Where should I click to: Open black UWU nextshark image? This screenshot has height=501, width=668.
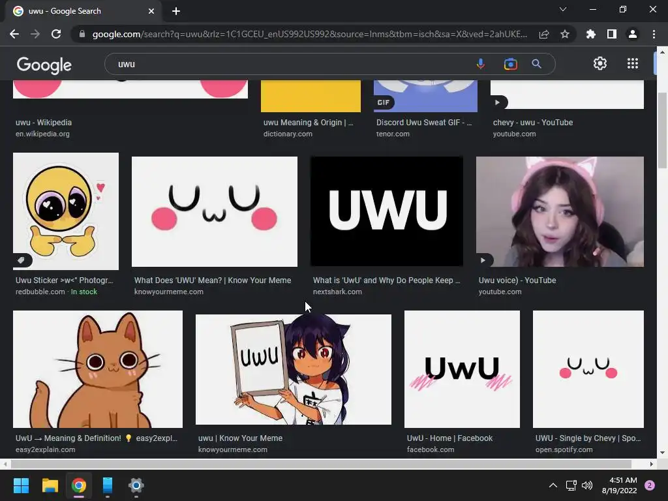tap(387, 211)
